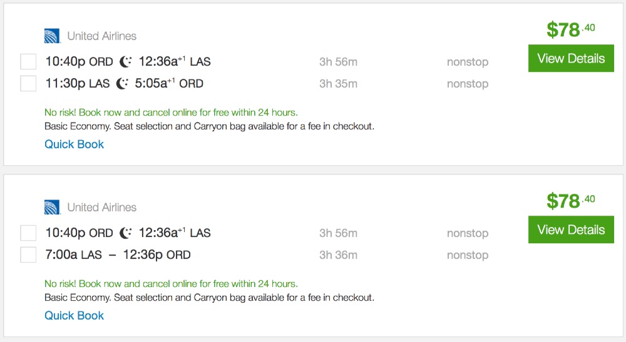The image size is (626, 342).
Task: Click the 3h 35m duration text
Action: click(338, 83)
